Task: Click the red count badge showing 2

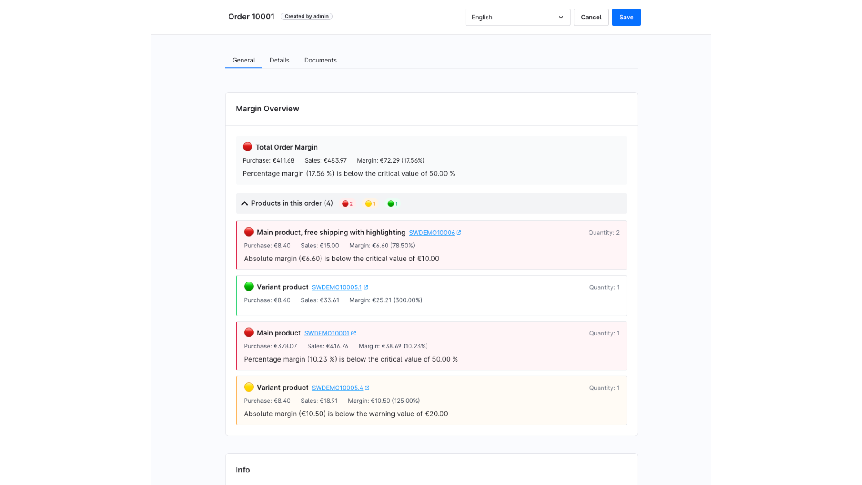Action: (347, 204)
